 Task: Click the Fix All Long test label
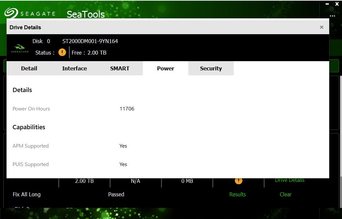[x=27, y=194]
